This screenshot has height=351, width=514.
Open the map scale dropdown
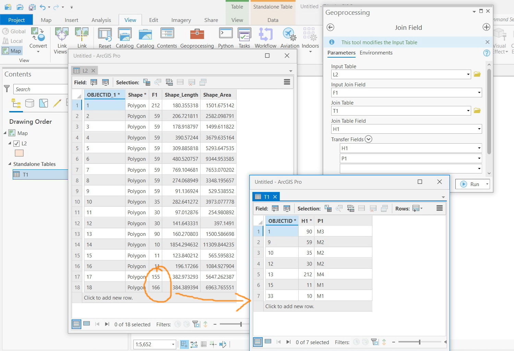coord(173,344)
